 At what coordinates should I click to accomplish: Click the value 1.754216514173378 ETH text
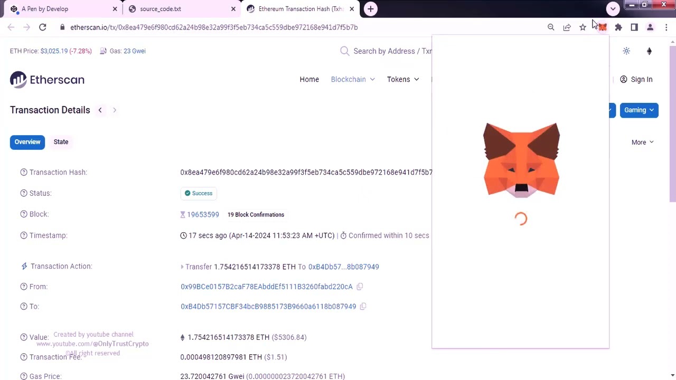[229, 337]
